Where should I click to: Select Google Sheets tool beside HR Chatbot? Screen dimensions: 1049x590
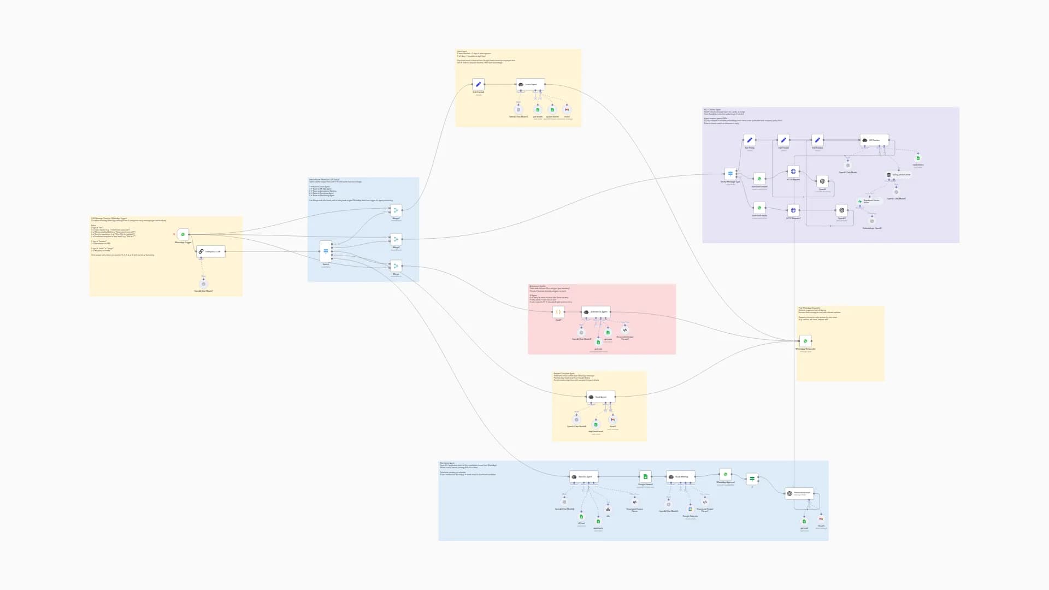(918, 158)
